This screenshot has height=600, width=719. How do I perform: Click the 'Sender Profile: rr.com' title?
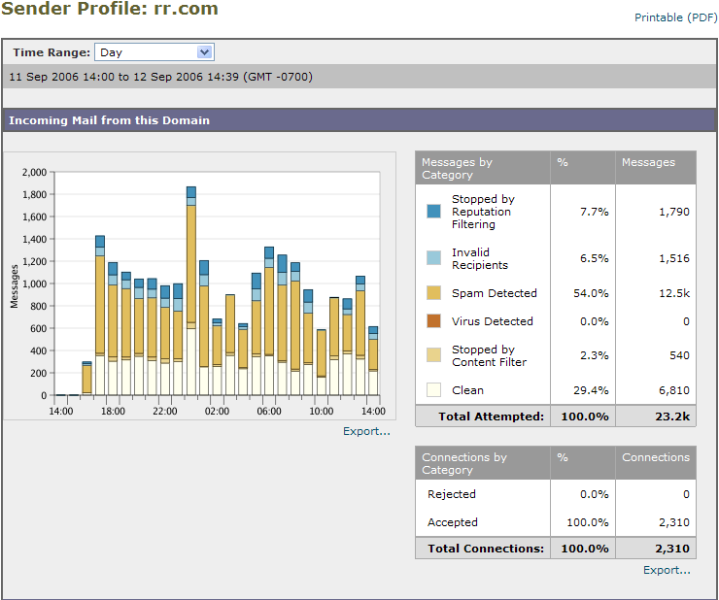110,8
